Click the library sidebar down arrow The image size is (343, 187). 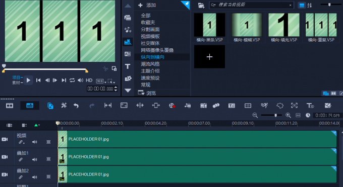click(x=128, y=90)
